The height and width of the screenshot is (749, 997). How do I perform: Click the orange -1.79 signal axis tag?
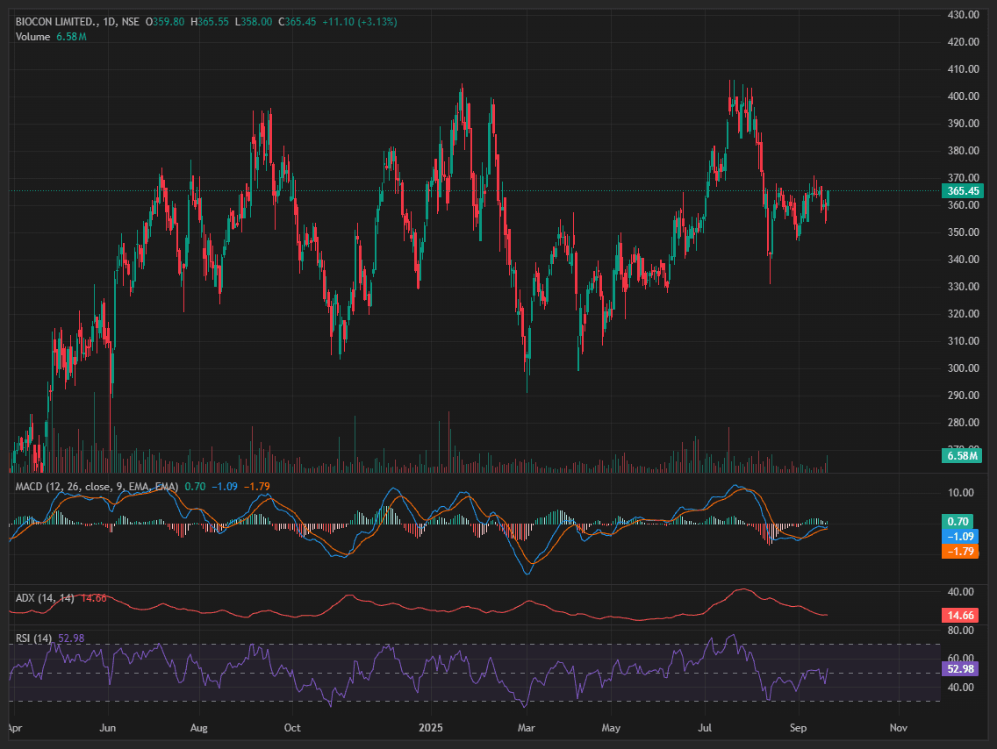[959, 552]
